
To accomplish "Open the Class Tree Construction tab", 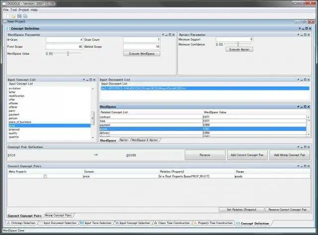I will 172,223.
